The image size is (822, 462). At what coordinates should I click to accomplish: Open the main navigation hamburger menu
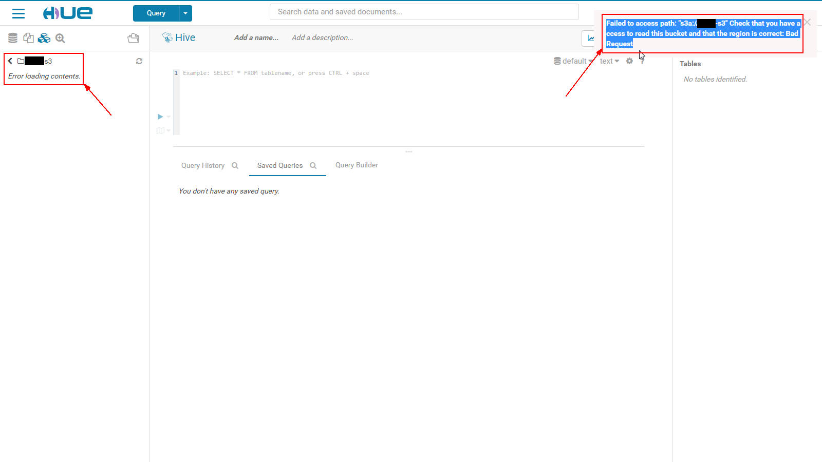(x=18, y=13)
